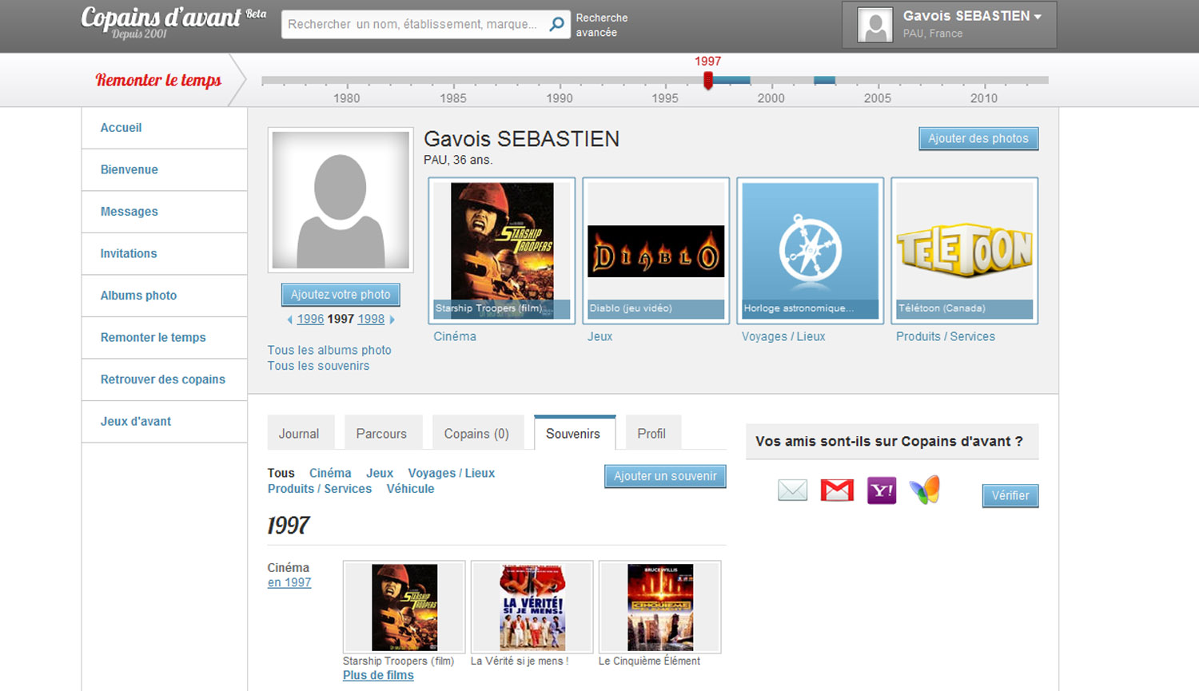Open the Journal tab
The image size is (1199, 691).
(299, 434)
